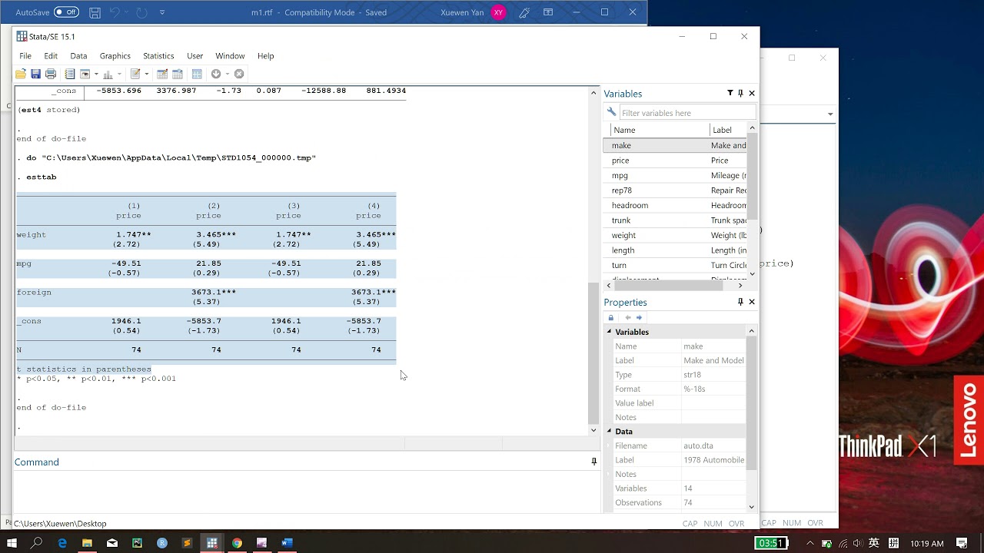Open the Log notebook icon in toolbar

70,74
